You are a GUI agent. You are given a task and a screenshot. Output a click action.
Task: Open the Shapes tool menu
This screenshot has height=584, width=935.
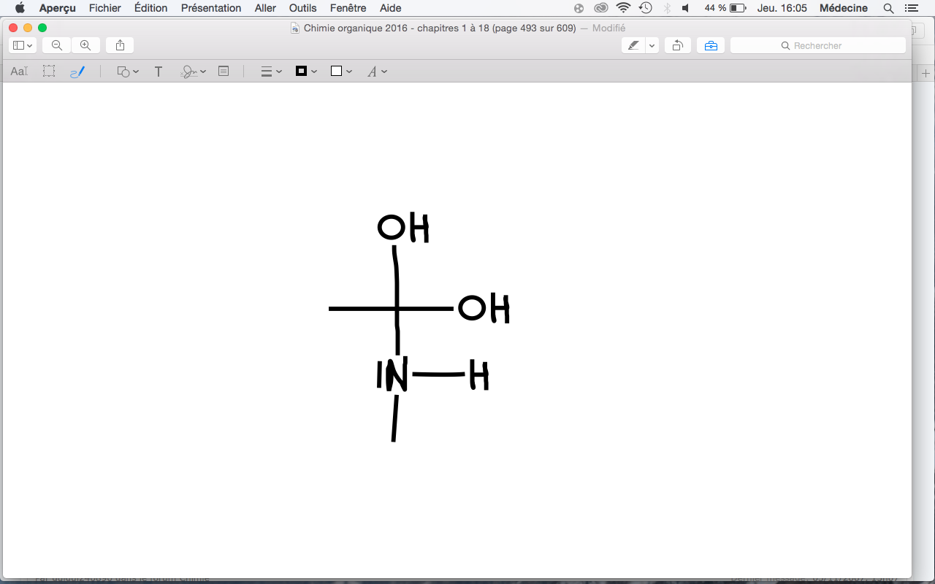(128, 72)
